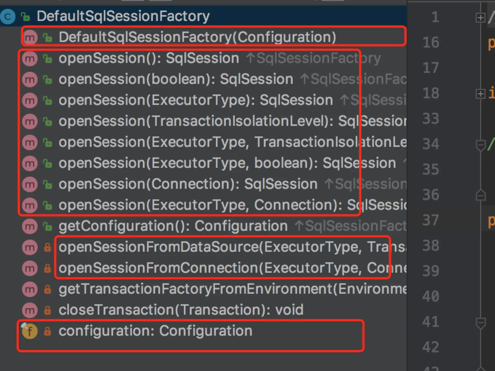Select the DefaultSqlSessionFactory class node

[123, 16]
